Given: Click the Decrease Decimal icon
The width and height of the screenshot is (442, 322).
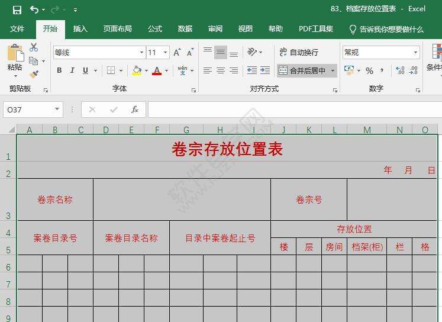Looking at the screenshot, I should point(413,70).
